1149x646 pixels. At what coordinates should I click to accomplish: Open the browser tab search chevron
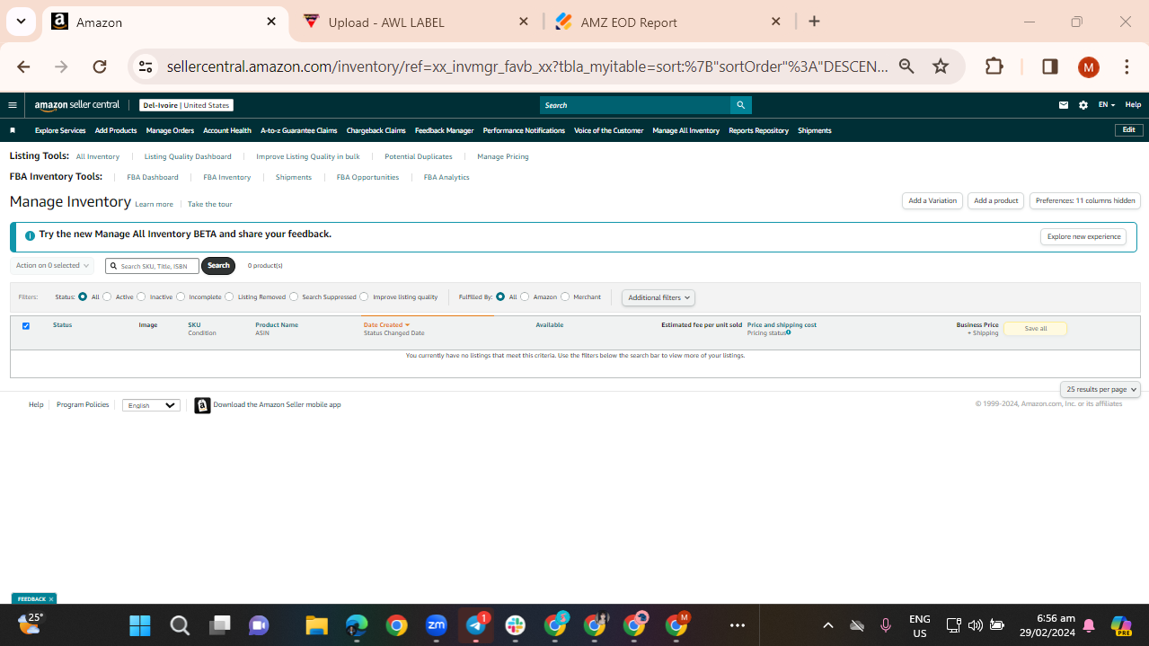[21, 22]
